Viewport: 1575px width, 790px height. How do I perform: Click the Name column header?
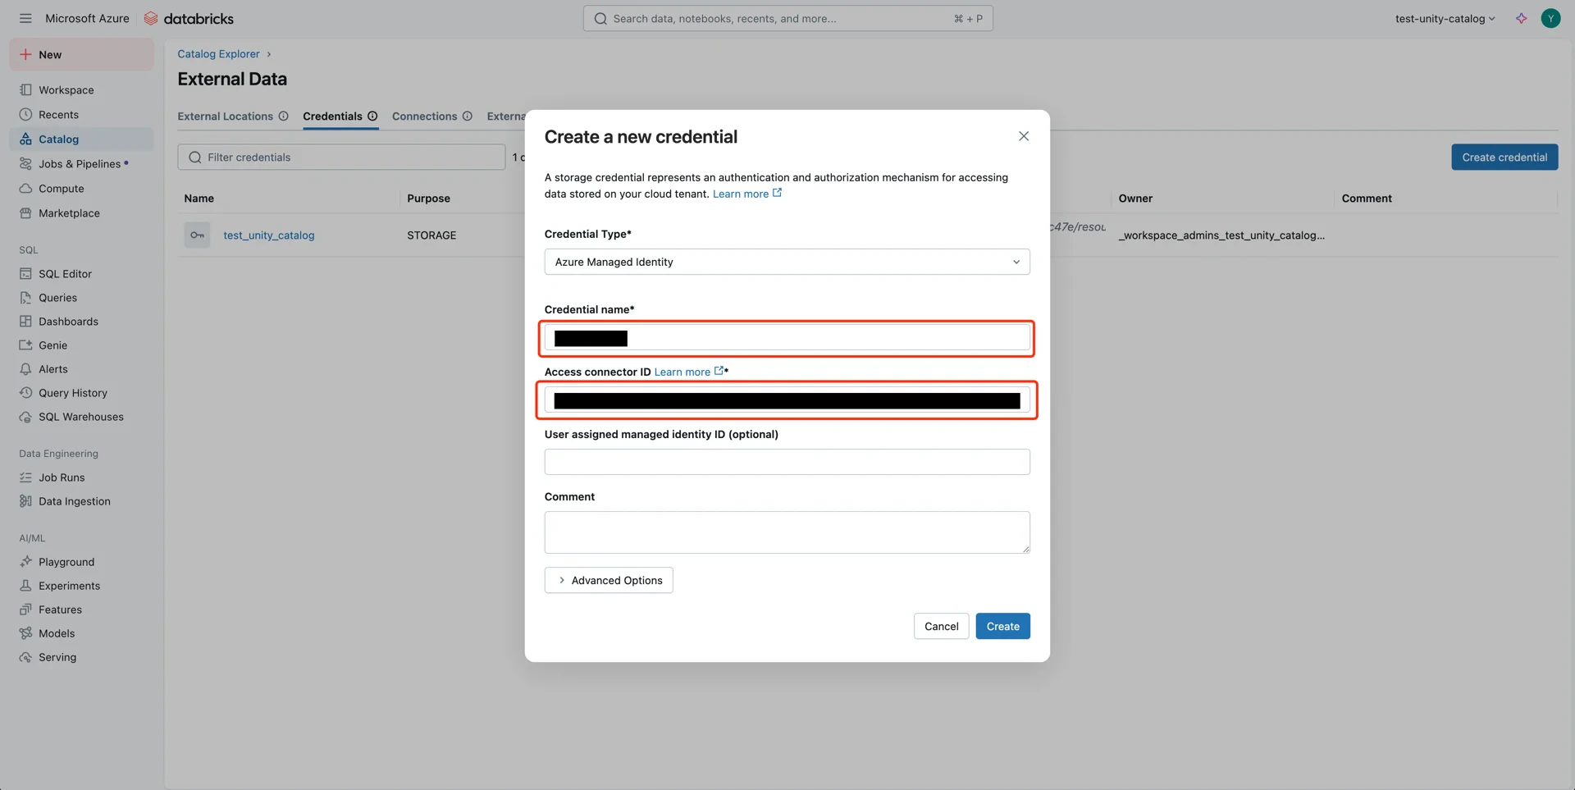pyautogui.click(x=199, y=199)
